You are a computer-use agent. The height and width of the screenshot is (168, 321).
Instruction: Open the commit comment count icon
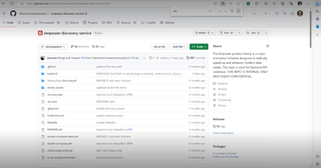click(152, 58)
